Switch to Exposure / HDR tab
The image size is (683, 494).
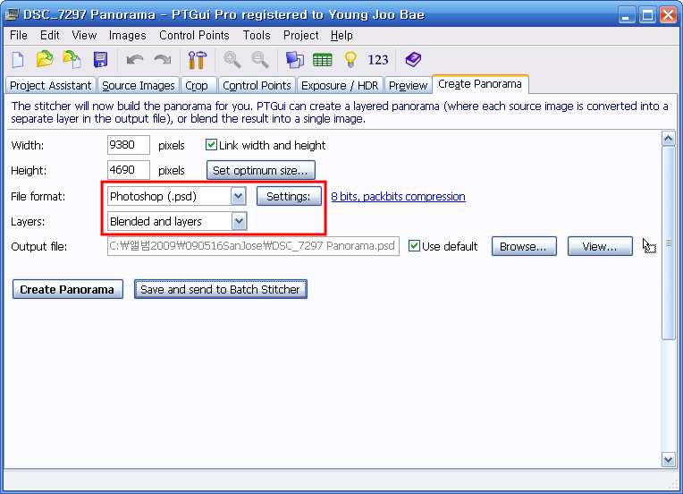click(340, 85)
